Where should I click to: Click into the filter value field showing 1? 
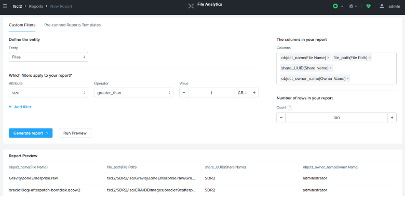tap(211, 93)
